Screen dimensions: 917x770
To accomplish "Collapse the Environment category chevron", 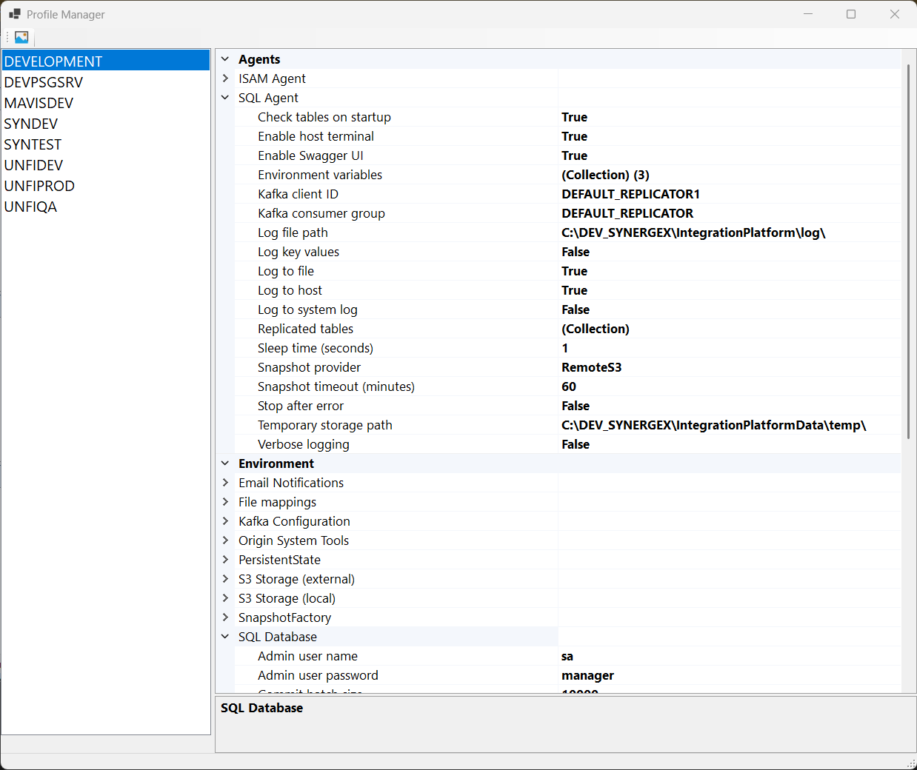I will click(x=225, y=463).
